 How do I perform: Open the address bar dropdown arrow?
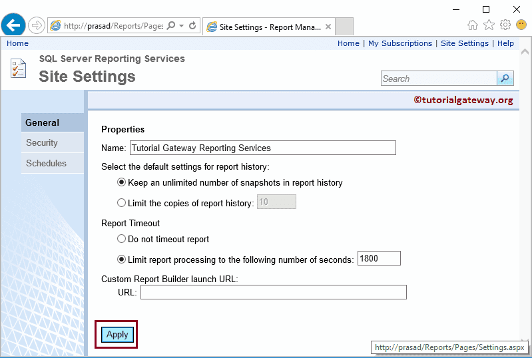[x=182, y=26]
